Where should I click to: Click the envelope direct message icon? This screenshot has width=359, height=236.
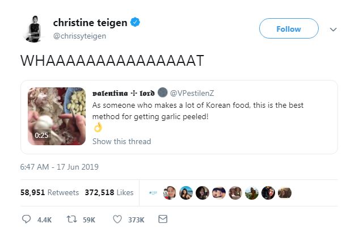(x=163, y=219)
